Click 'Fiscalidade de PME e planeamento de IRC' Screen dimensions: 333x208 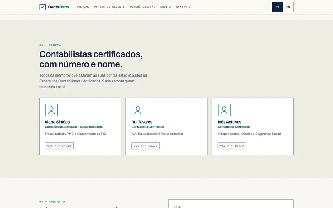pos(76,134)
